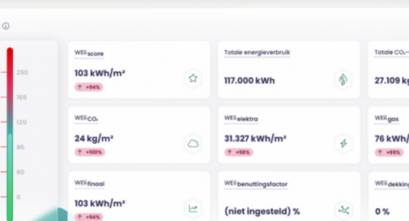This screenshot has width=409, height=221.
Task: Click the lightning bolt icon on WEii elektra card
Action: click(343, 143)
